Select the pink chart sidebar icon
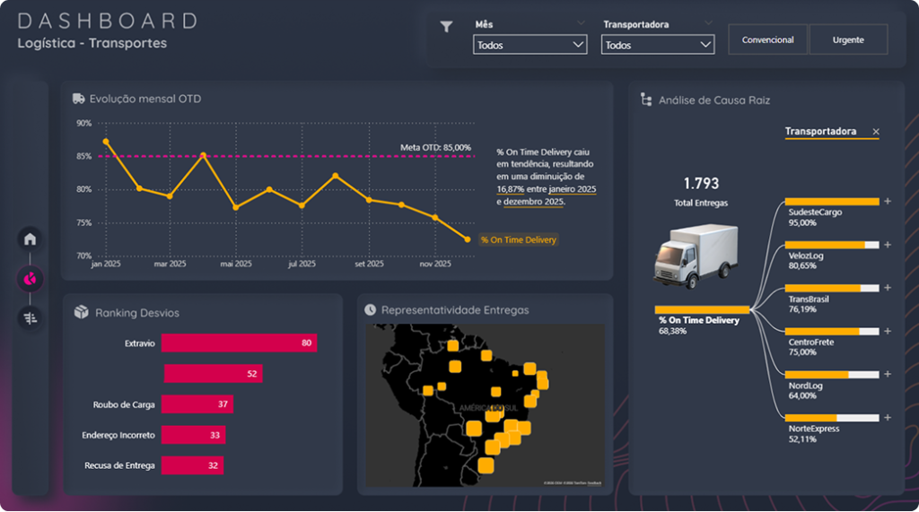This screenshot has height=512, width=919. pos(30,279)
